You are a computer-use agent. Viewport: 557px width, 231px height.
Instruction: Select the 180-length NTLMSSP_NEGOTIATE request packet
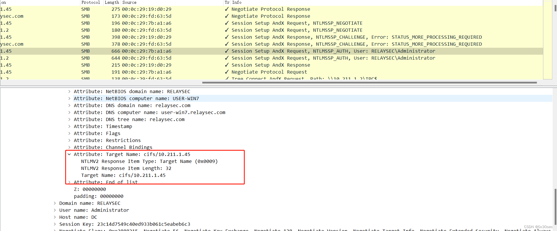click(272, 30)
